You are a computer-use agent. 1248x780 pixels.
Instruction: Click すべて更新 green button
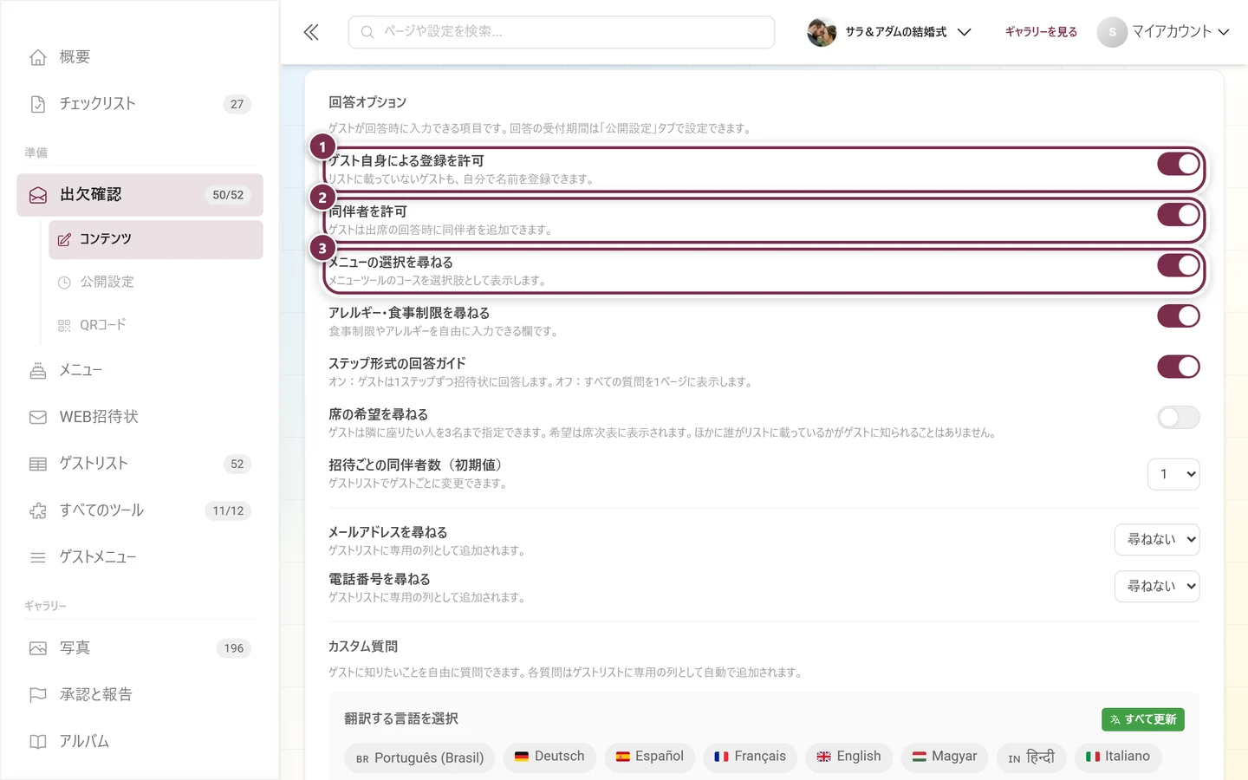point(1143,719)
